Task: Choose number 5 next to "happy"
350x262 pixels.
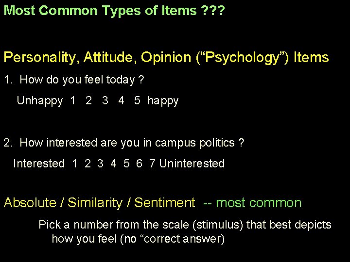Action: point(138,101)
